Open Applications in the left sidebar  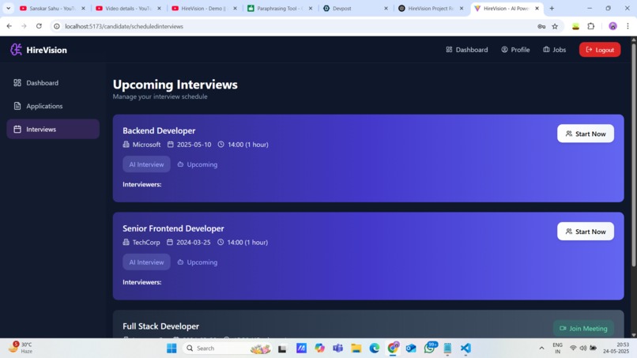tap(53, 106)
